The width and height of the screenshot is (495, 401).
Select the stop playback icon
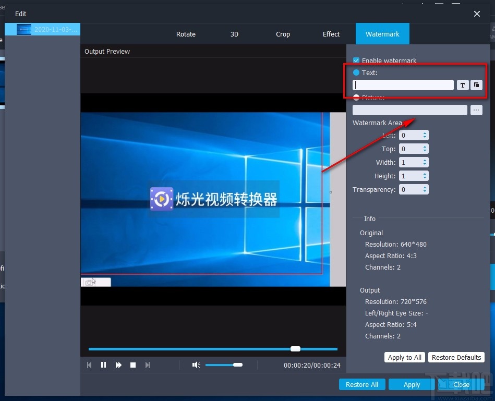pyautogui.click(x=133, y=365)
